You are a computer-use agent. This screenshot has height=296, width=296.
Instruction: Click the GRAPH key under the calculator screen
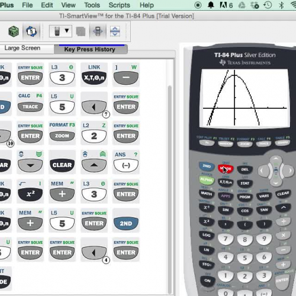point(282,142)
